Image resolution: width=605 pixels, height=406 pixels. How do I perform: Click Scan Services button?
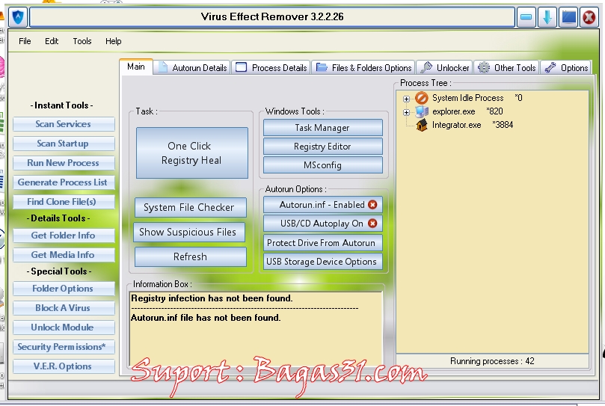(x=64, y=124)
